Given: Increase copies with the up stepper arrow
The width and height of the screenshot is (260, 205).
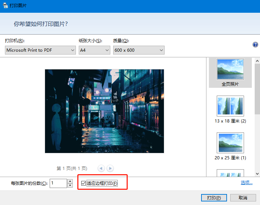Looking at the screenshot, I should pos(70,181).
